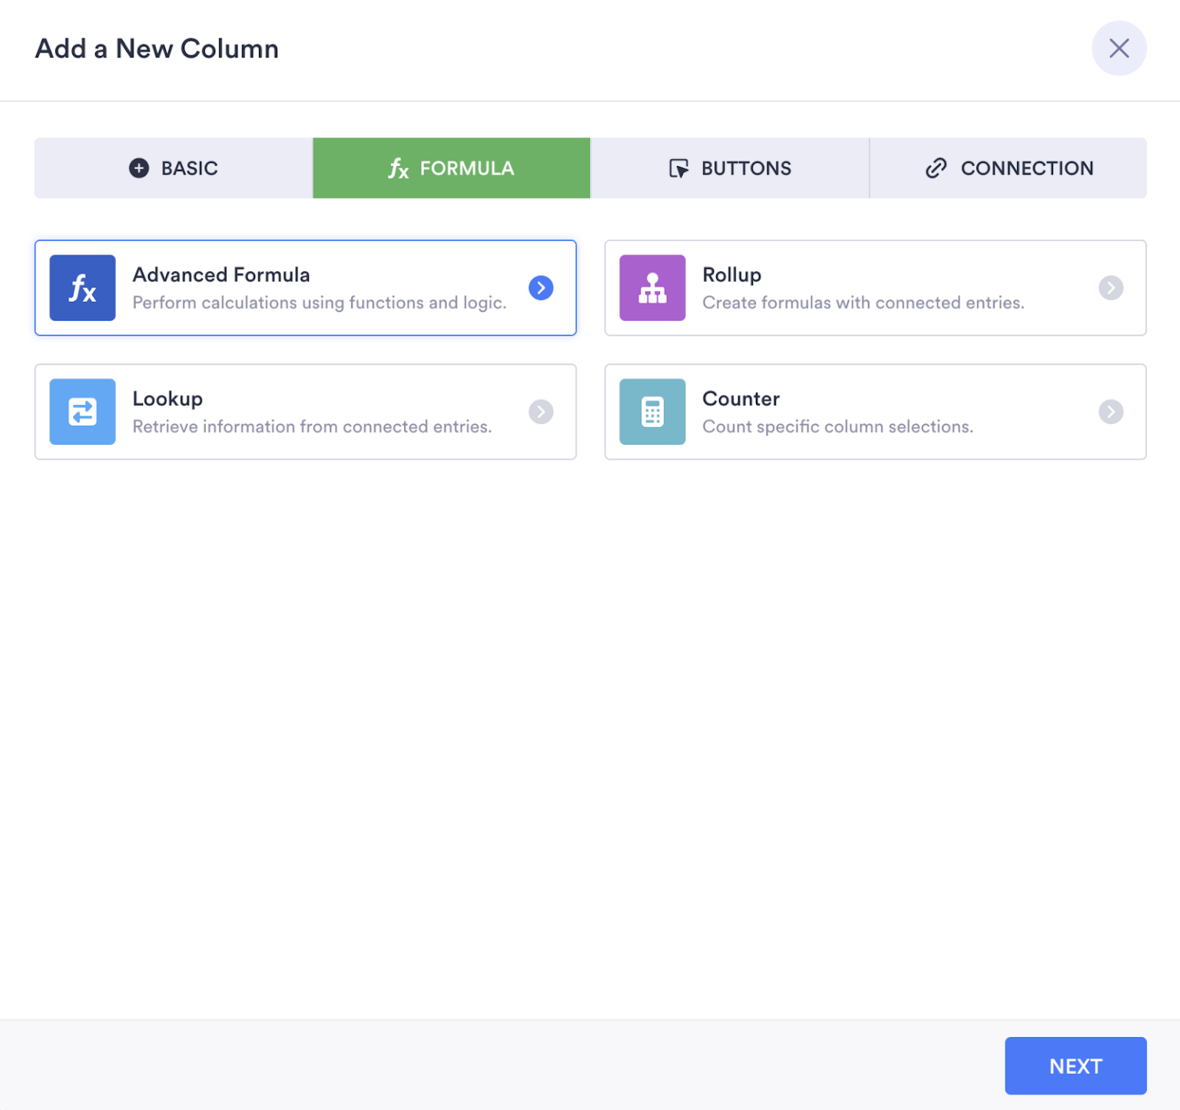Expand the Lookup option arrow
The height and width of the screenshot is (1110, 1180).
pos(541,412)
